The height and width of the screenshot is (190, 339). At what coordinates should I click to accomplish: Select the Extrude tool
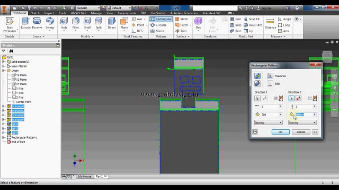point(25,23)
